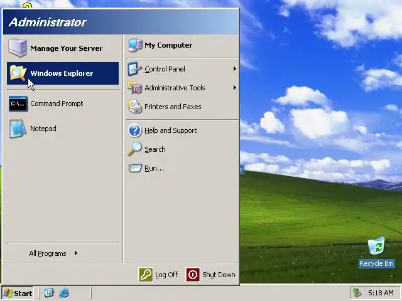Image resolution: width=402 pixels, height=301 pixels.
Task: Expand the Administrative Tools submenu arrow
Action: click(x=234, y=88)
